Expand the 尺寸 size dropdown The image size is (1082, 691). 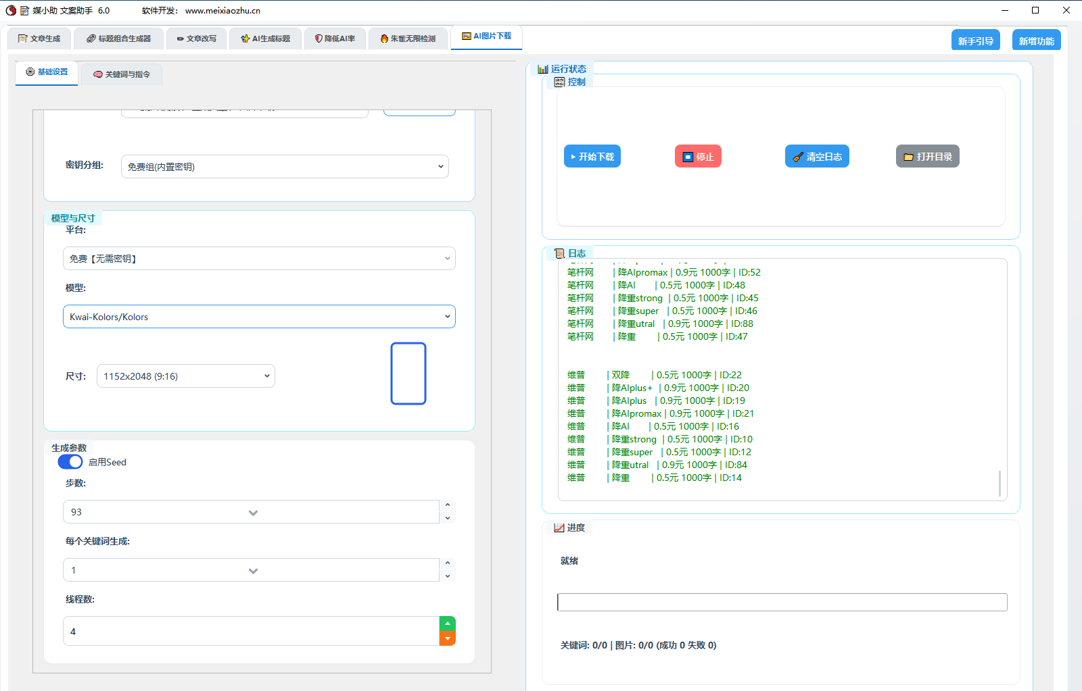coord(185,376)
